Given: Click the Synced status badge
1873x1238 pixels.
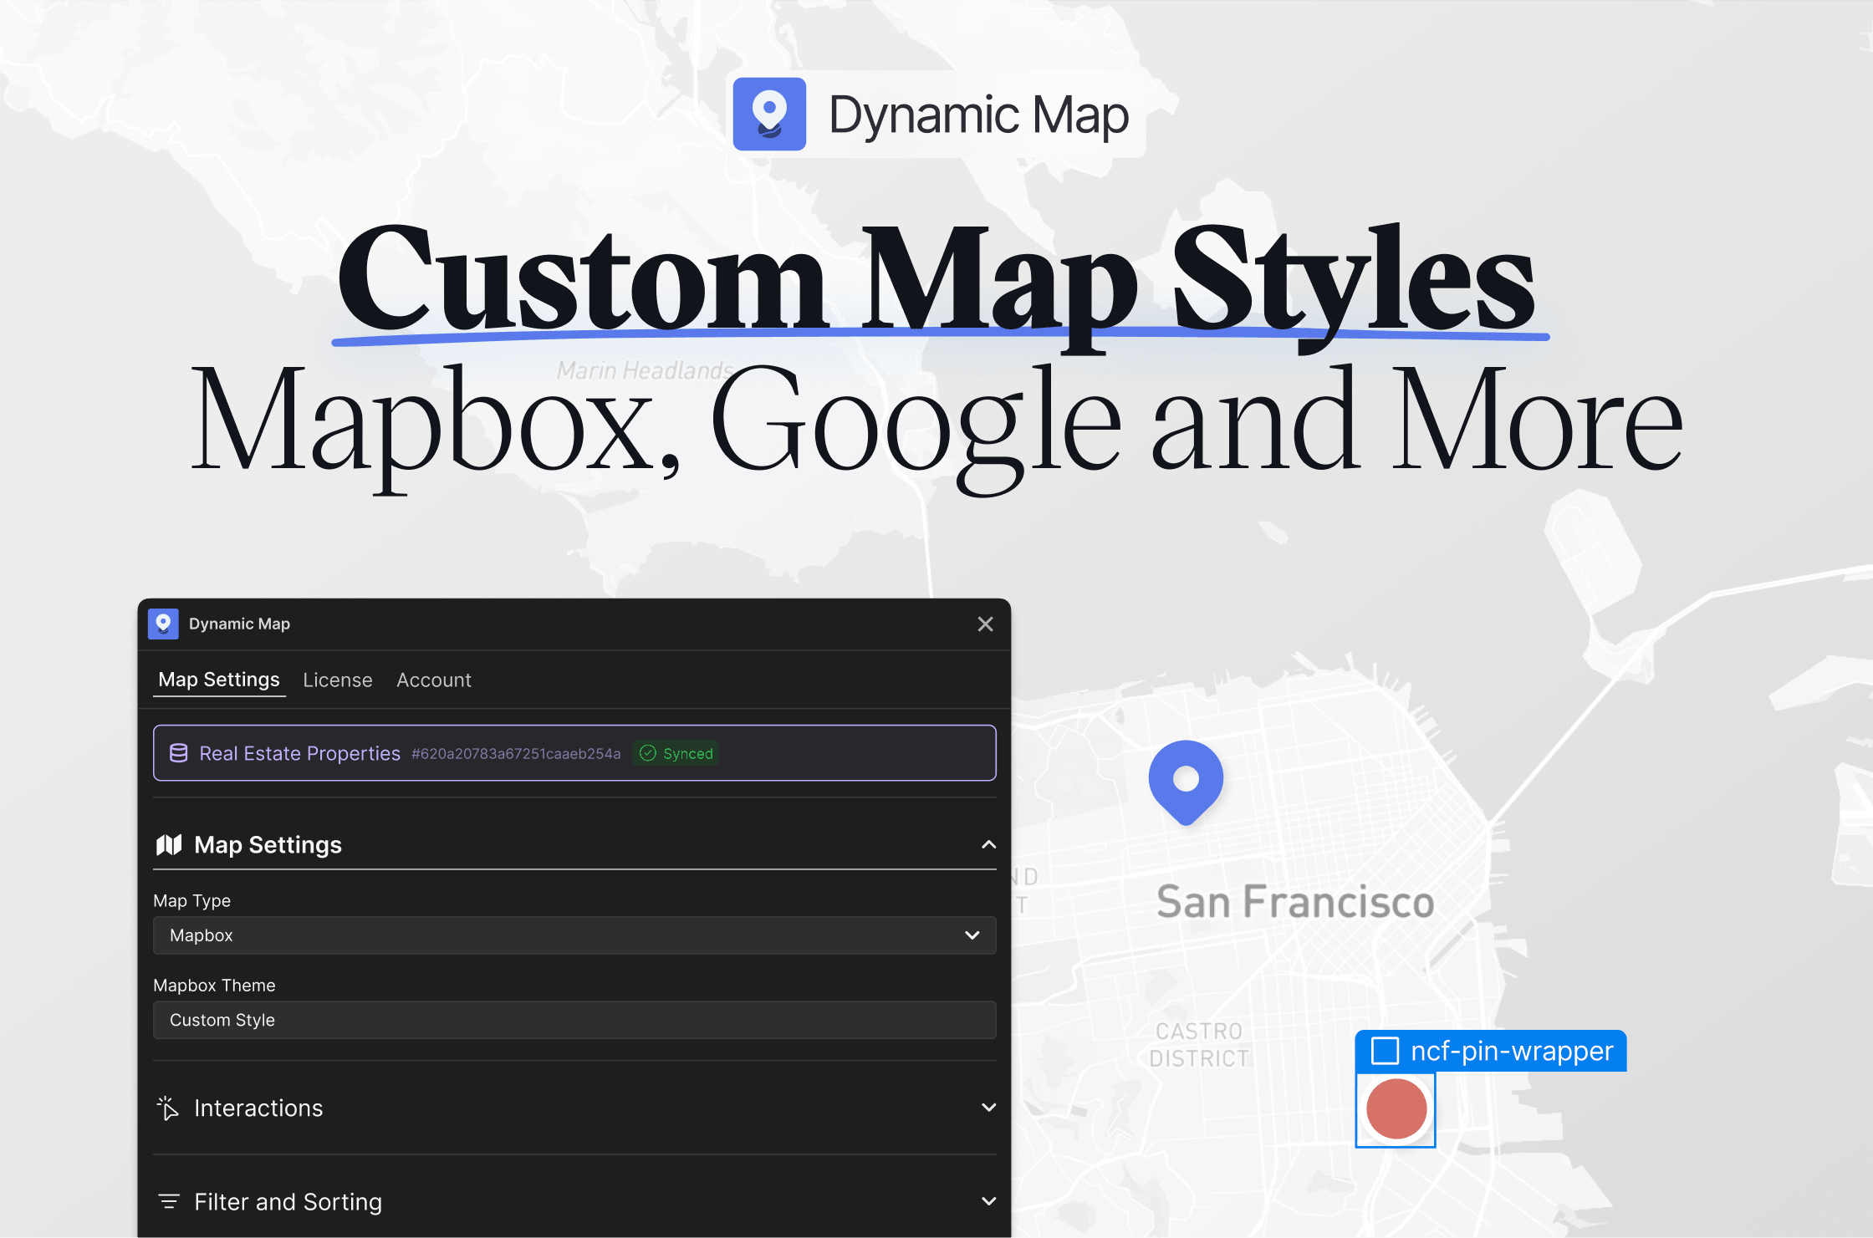Looking at the screenshot, I should 676,753.
